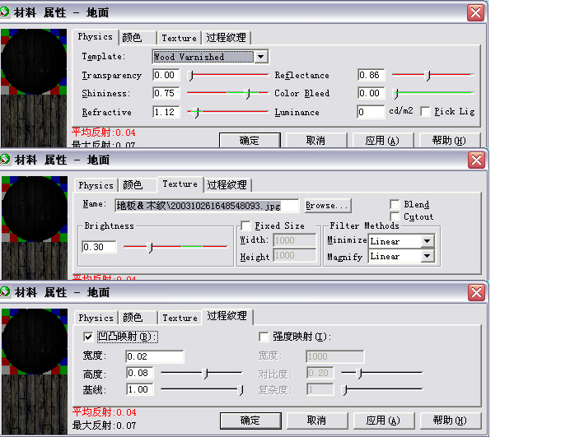
Task: Click the Reflectance value field 0.86
Action: (371, 75)
